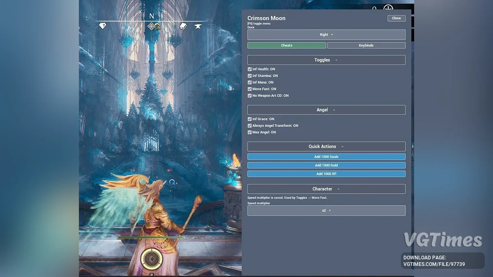Click the Add 1000 Gold button
493x277 pixels.
[x=326, y=165]
